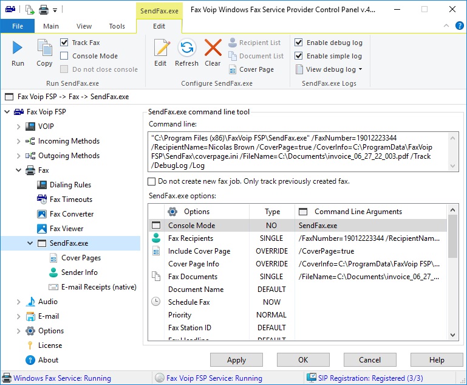Click the options list scrollbar down arrow
The height and width of the screenshot is (385, 467).
click(x=452, y=335)
